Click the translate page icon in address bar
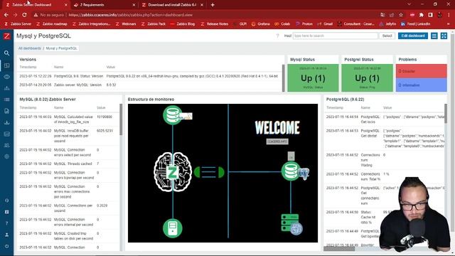 [382, 15]
